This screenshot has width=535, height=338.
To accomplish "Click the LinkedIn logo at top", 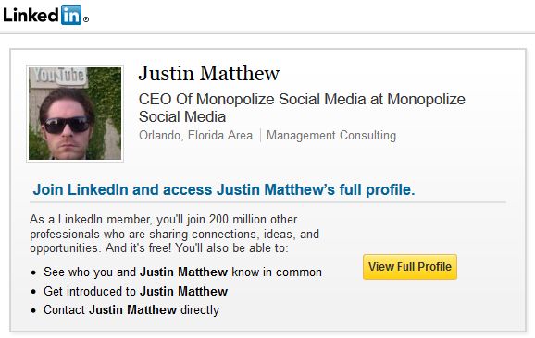I will tap(45, 15).
